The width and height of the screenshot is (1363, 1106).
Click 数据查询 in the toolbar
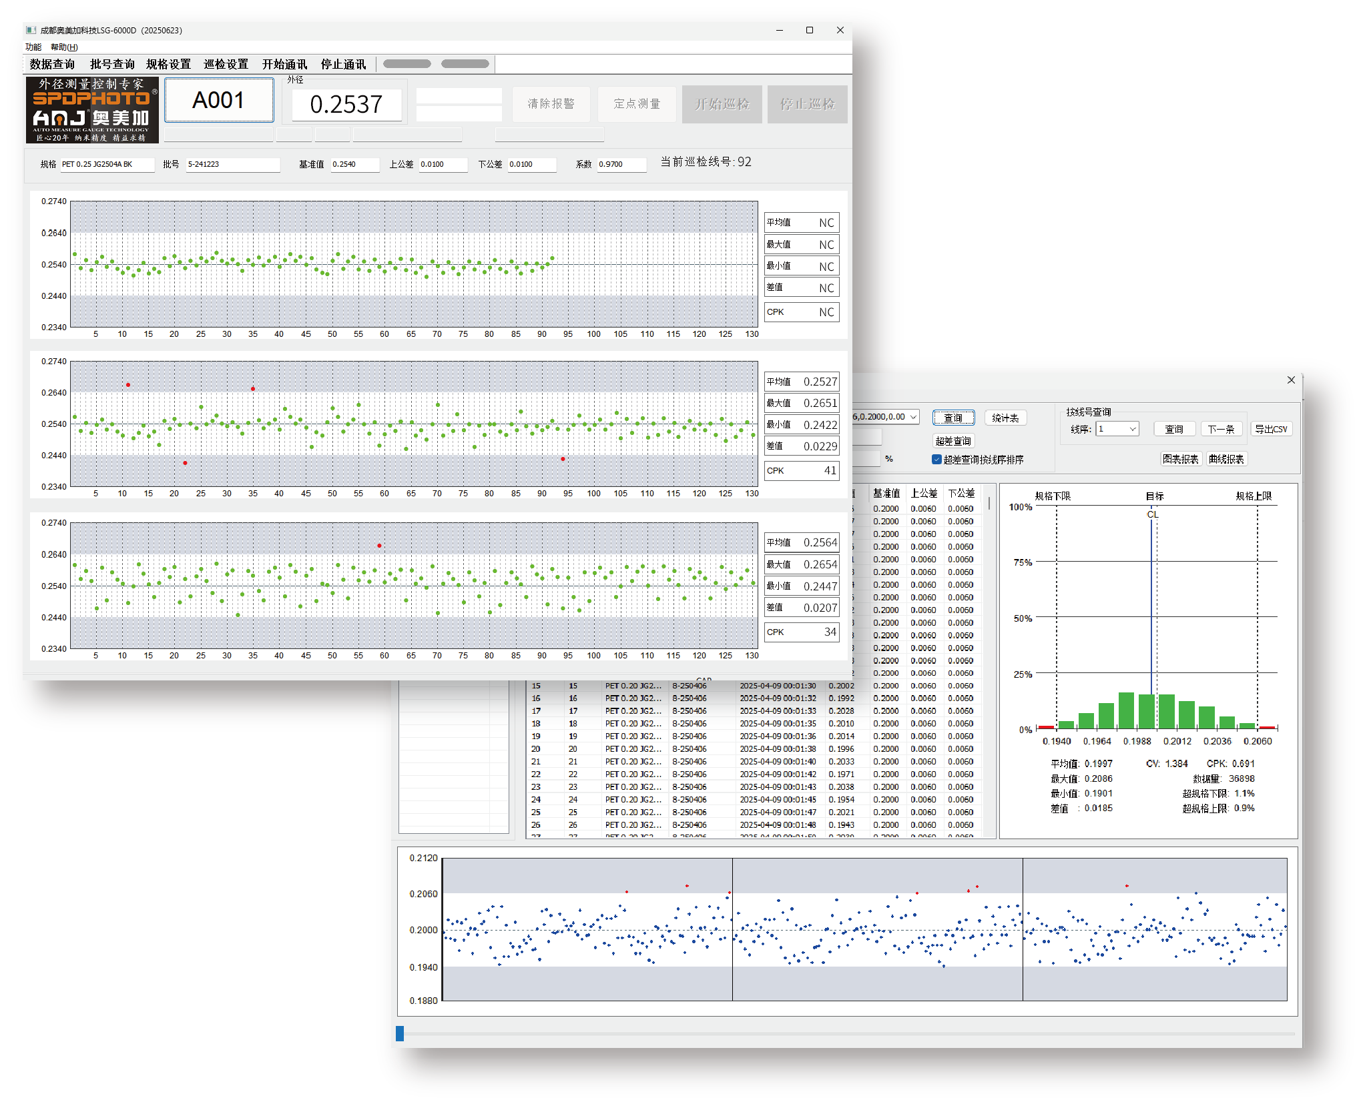pyautogui.click(x=52, y=64)
